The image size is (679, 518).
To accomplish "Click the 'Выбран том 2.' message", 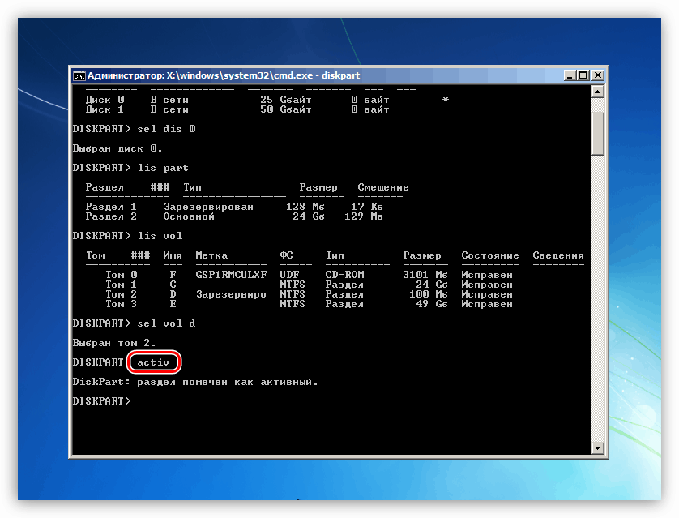I will tap(114, 343).
